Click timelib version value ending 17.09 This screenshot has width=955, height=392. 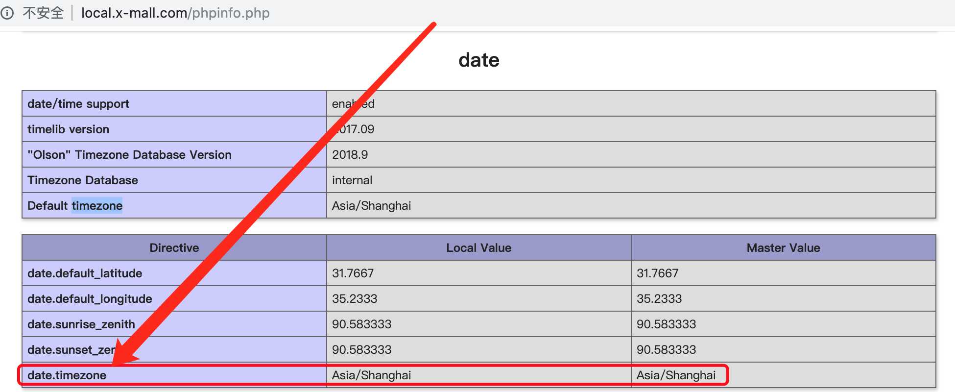tap(354, 129)
